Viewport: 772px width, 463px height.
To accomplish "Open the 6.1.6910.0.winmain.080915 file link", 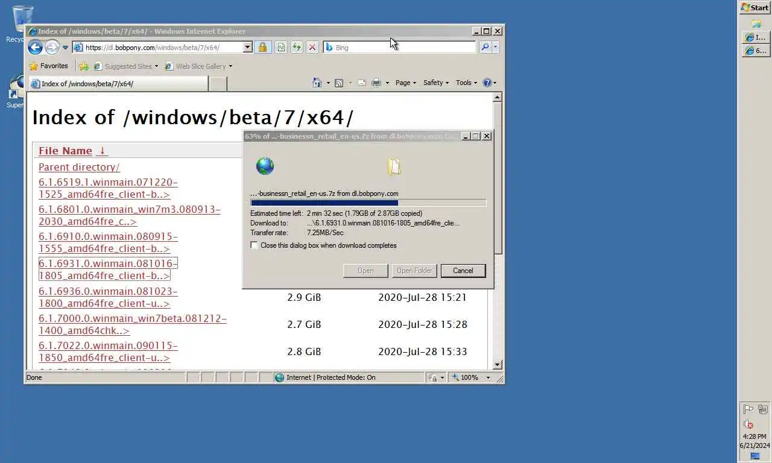I will [108, 242].
